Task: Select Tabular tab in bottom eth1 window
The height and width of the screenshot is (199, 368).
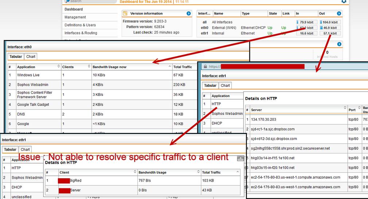Action: [x=10, y=149]
